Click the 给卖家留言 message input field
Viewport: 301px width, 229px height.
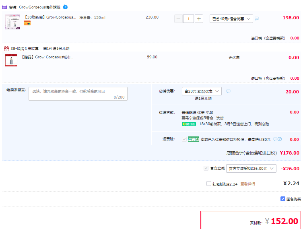78,94
